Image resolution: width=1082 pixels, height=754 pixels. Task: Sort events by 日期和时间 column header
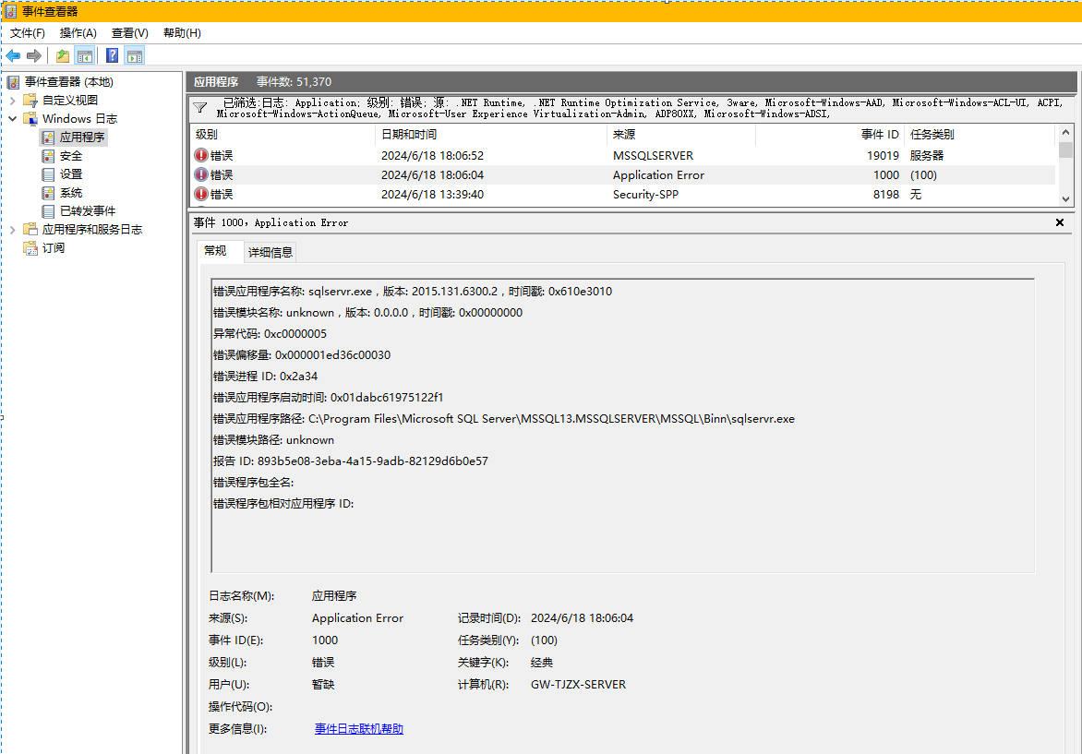pyautogui.click(x=408, y=135)
